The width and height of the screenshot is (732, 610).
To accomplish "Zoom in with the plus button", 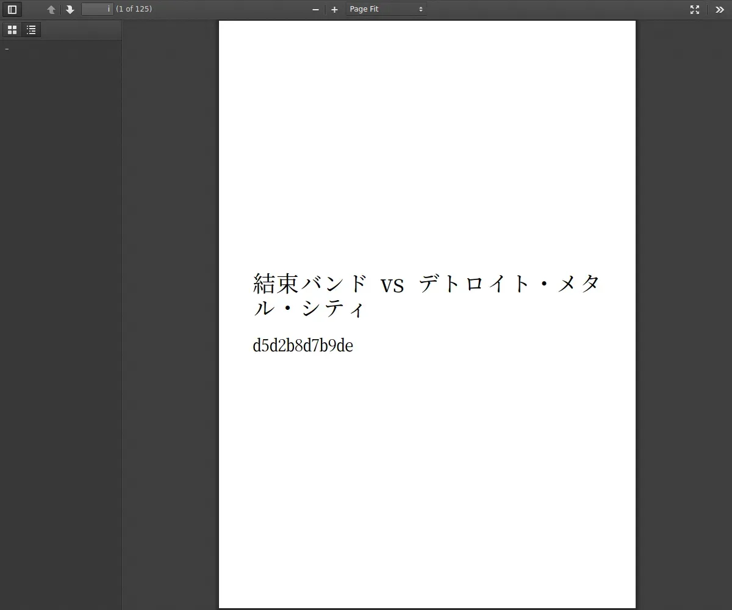I will (x=334, y=9).
